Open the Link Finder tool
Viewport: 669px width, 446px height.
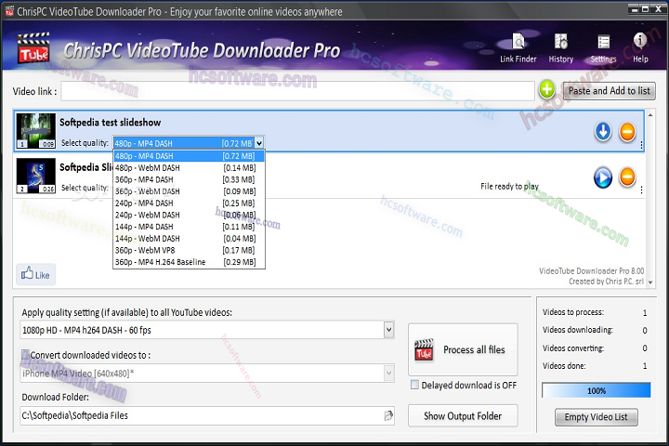click(518, 48)
